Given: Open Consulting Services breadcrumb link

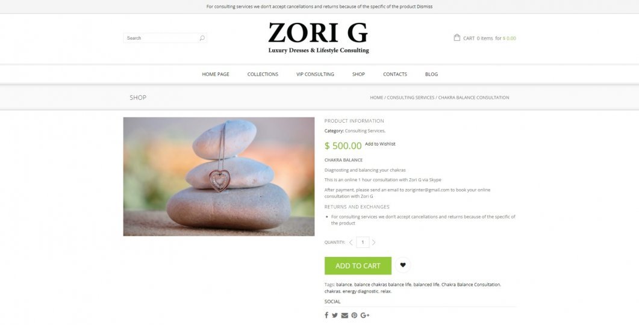Looking at the screenshot, I should click(x=410, y=97).
